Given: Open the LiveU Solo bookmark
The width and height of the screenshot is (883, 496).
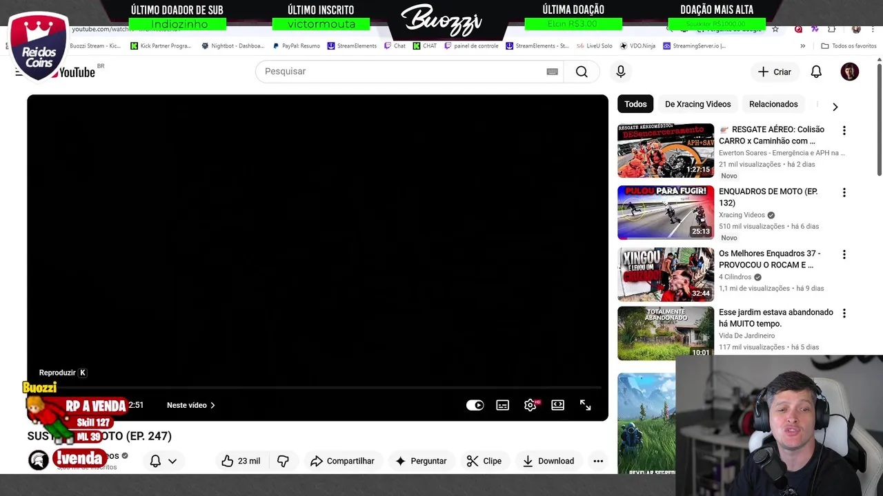Looking at the screenshot, I should [594, 46].
